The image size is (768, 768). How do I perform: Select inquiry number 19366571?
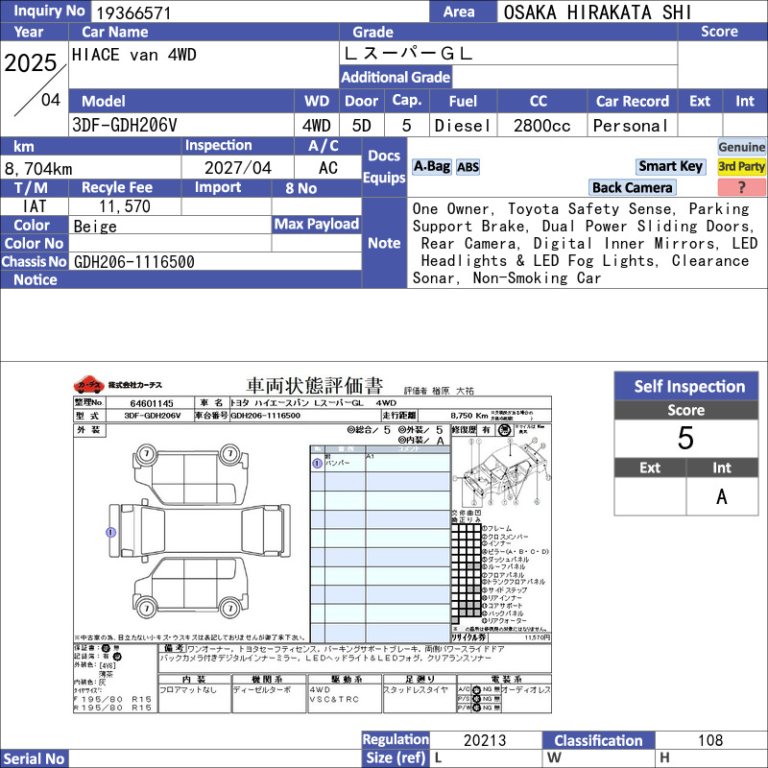(x=133, y=13)
